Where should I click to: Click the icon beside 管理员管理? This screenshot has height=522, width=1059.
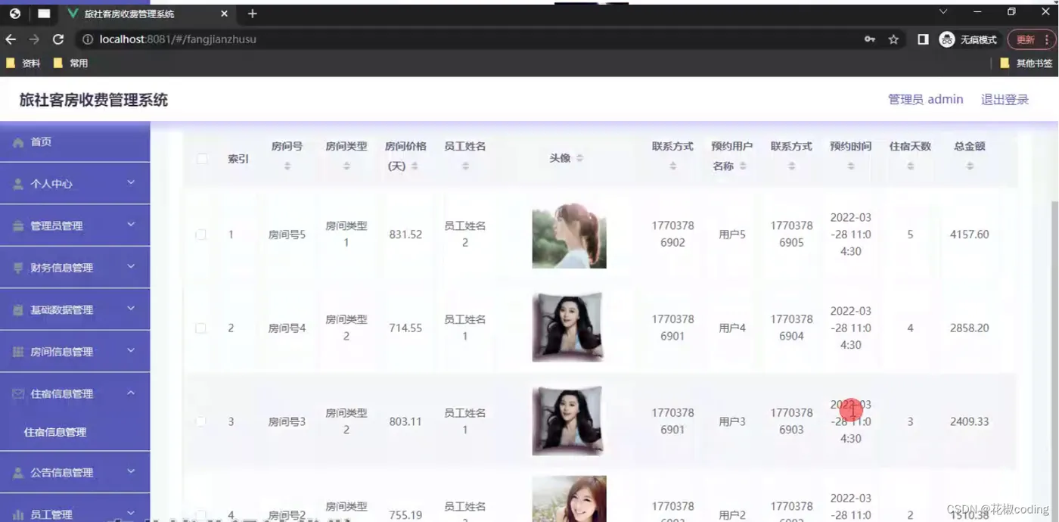coord(18,226)
